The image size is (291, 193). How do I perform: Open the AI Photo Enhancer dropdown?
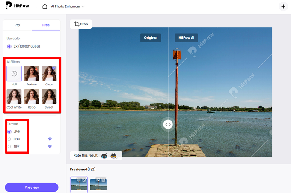coord(68,6)
